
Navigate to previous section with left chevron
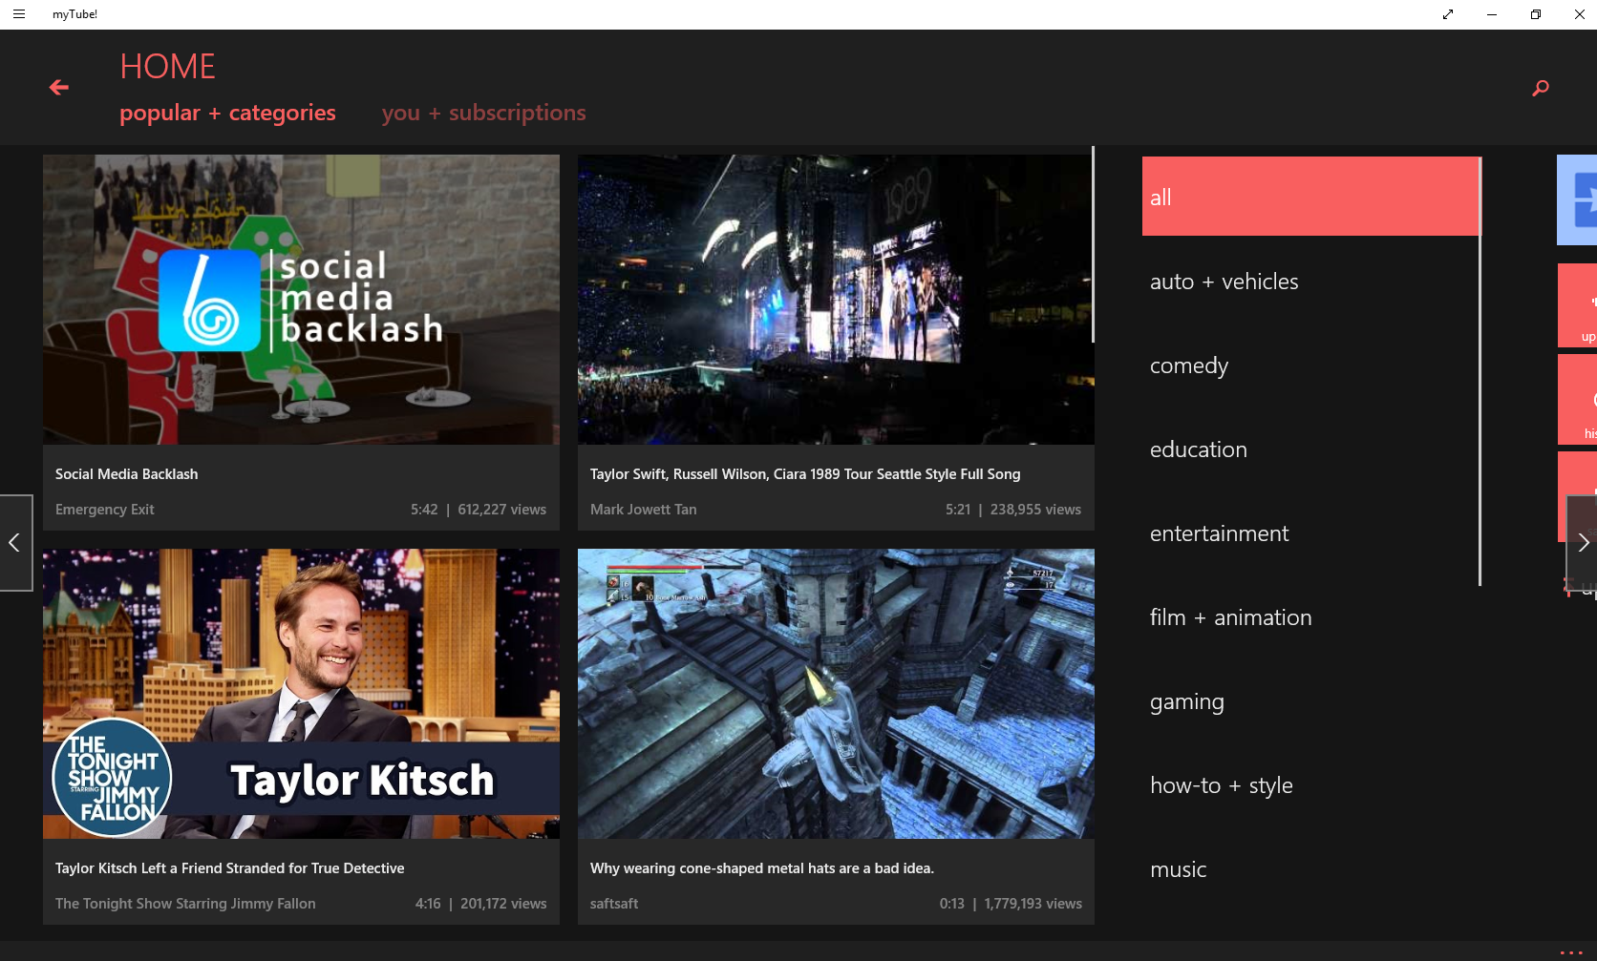tap(15, 543)
